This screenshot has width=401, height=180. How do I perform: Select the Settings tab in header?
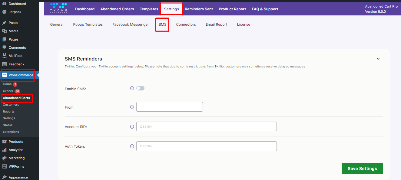point(171,9)
